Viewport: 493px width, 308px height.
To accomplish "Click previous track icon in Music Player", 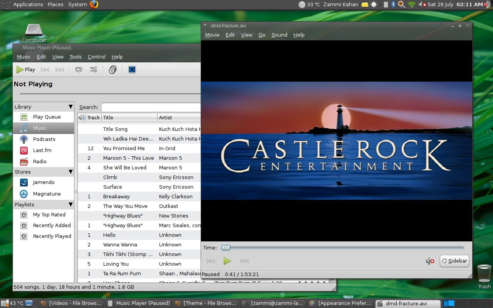I will pos(45,70).
